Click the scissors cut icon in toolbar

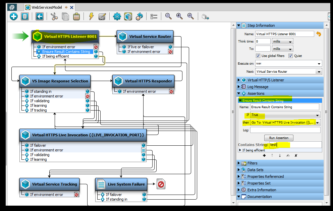pos(54,16)
